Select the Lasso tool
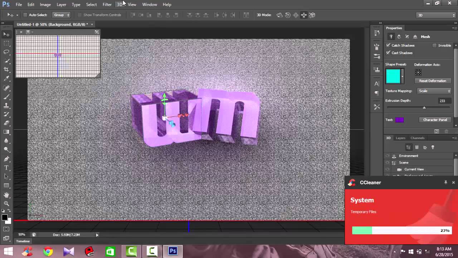 pyautogui.click(x=6, y=52)
